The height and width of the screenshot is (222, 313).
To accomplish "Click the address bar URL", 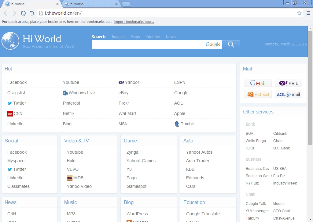I will pos(63,13).
